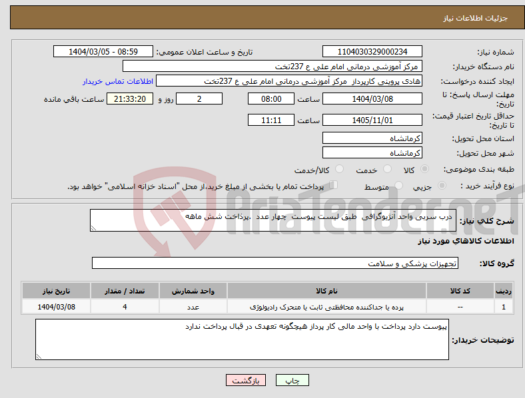Click the کد کالا column header

(460, 291)
